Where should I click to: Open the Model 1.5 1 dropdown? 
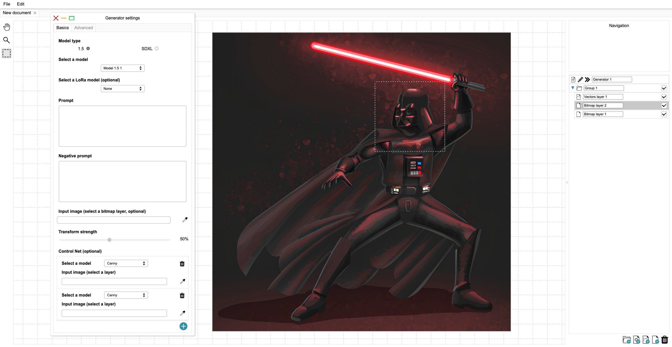122,68
